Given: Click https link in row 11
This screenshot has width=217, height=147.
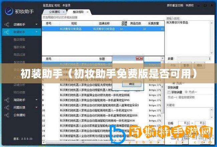Looking at the screenshot, I should tap(155, 115).
